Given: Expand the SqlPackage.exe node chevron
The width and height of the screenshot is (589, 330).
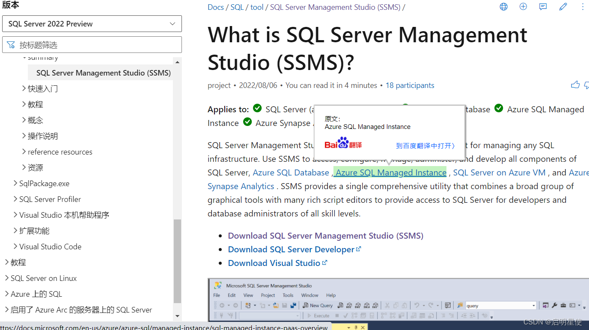Looking at the screenshot, I should point(15,183).
